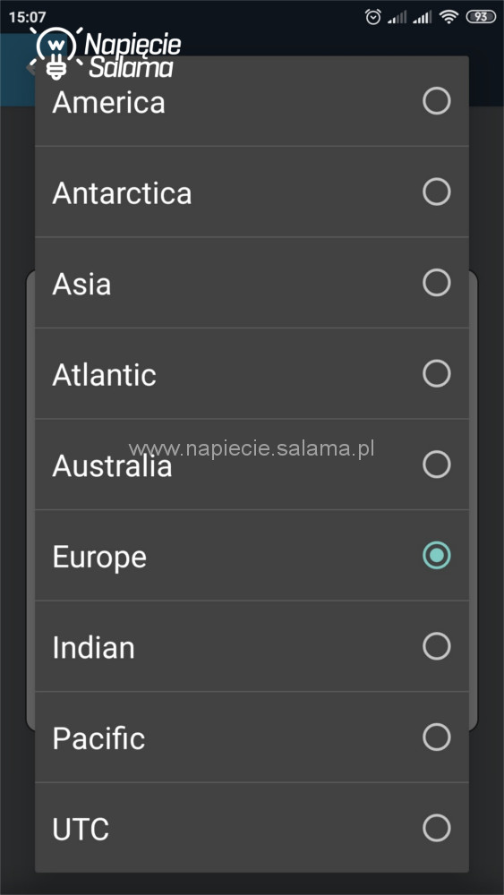504x895 pixels.
Task: Tap the America list entry text
Action: point(108,103)
